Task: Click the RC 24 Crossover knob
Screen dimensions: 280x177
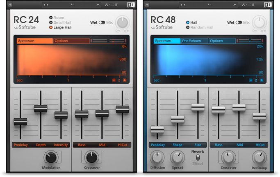Action: tap(92, 157)
